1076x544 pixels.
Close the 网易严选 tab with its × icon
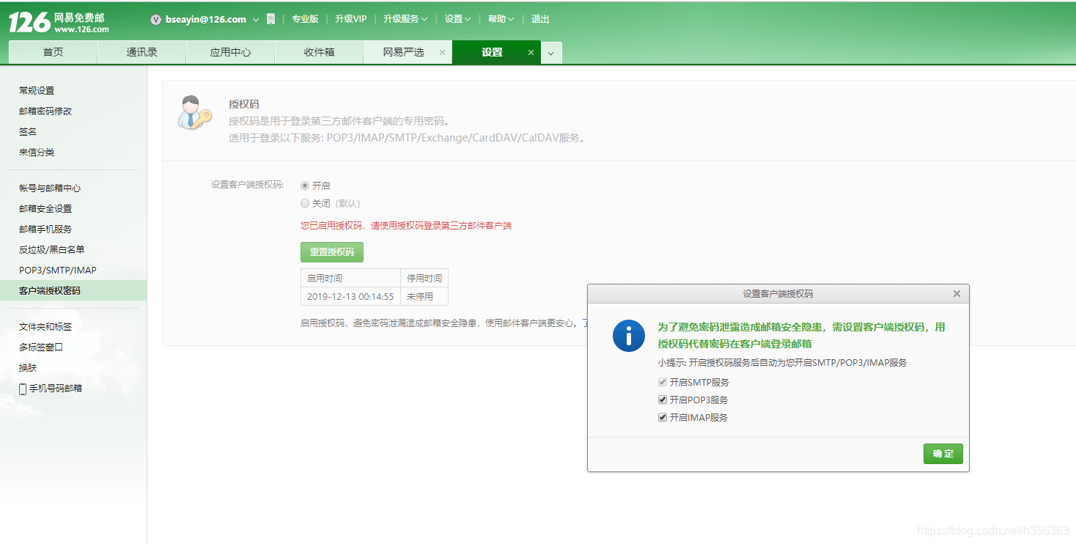(442, 52)
